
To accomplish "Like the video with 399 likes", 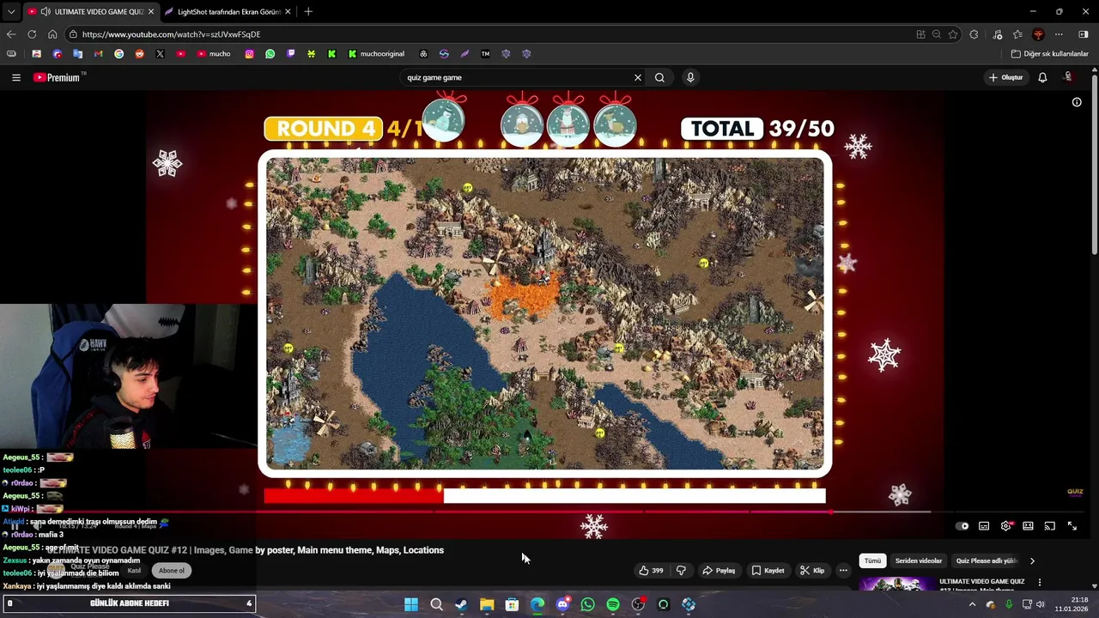I will 651,570.
